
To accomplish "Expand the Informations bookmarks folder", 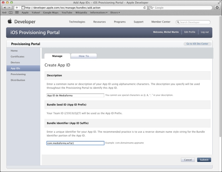I will pos(99,13).
